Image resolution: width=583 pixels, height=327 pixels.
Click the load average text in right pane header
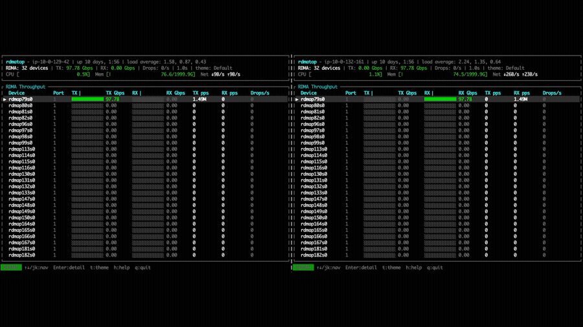pos(461,62)
